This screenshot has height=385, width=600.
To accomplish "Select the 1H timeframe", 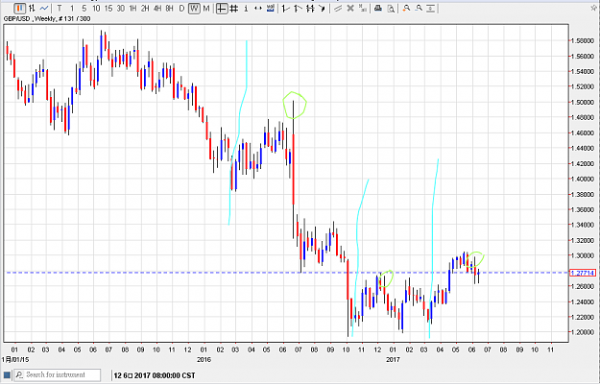I will click(132, 8).
